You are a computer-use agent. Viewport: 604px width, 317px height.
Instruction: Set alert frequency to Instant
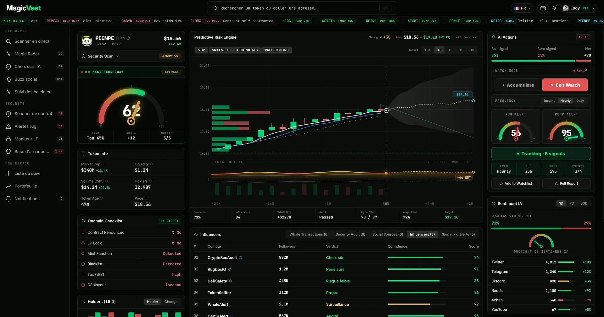(x=549, y=101)
